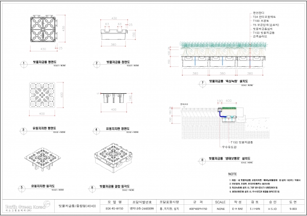Viewport: 307px width, 216px height.
Task: Select the combined tank isometric drawing
Action: (x=114, y=158)
